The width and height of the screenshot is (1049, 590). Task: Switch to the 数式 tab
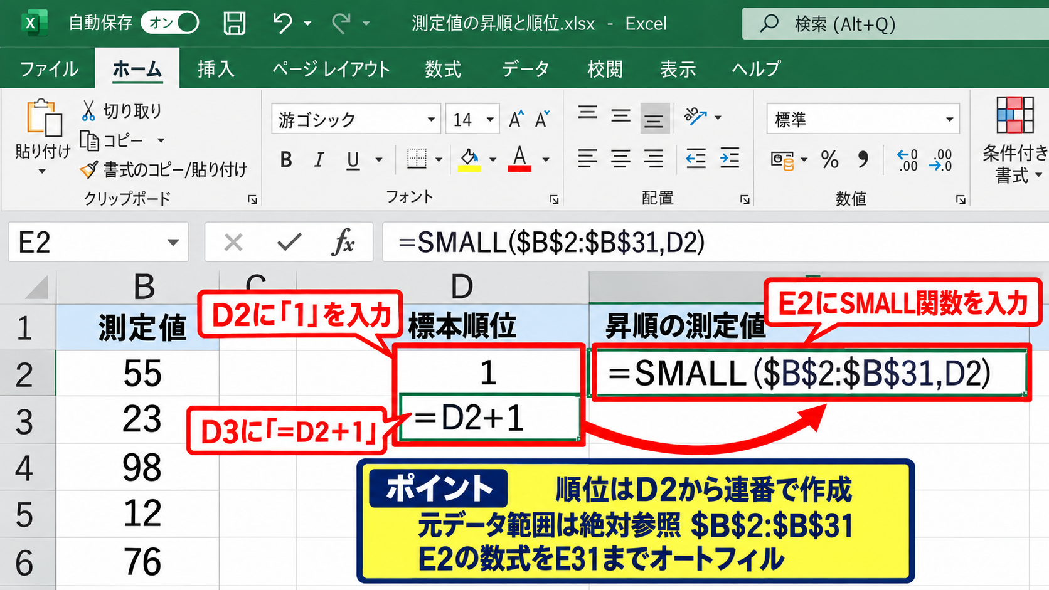[x=443, y=68]
